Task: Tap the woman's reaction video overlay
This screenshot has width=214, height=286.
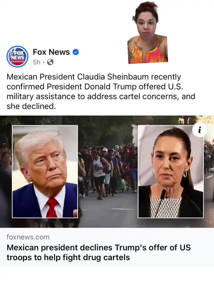Action: 147,32
